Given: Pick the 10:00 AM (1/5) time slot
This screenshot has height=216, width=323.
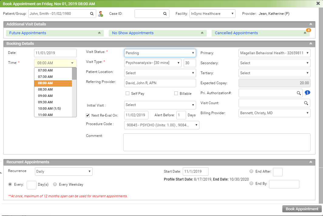Looking at the screenshot, I should tap(49, 108).
